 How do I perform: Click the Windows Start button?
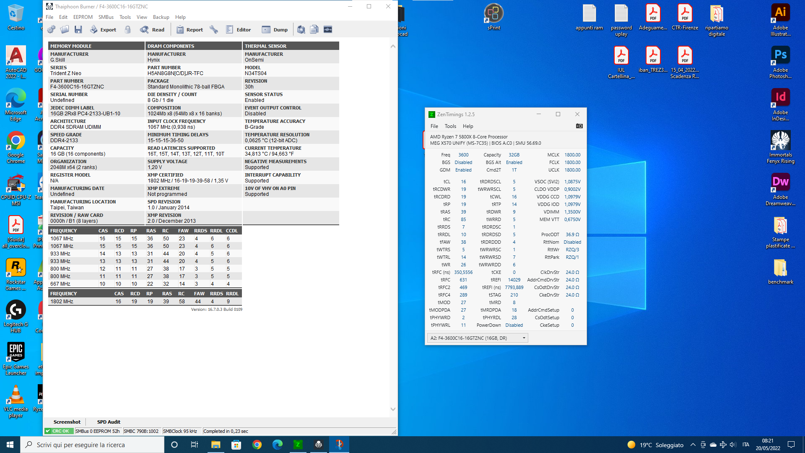[10, 445]
